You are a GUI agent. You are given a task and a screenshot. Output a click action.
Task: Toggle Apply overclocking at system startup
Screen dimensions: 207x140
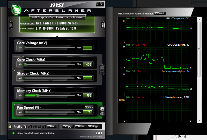pos(13,133)
